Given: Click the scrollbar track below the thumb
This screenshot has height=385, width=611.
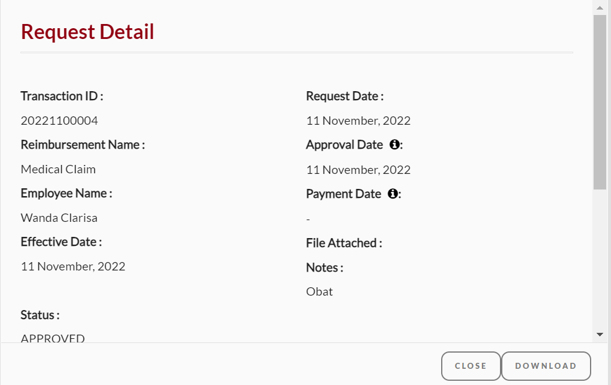Looking at the screenshot, I should coord(600,259).
